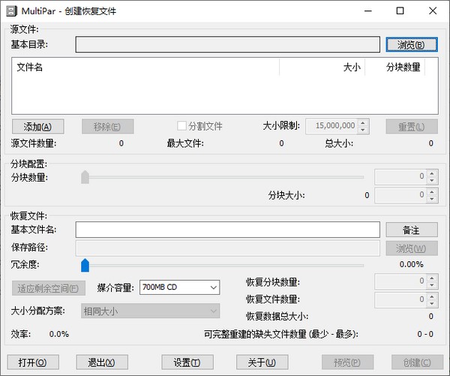Toggle the 分割文件 checkbox
This screenshot has height=376, width=450.
(181, 126)
